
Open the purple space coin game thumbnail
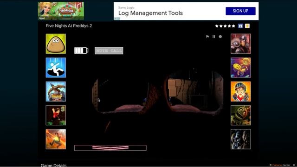241,68
